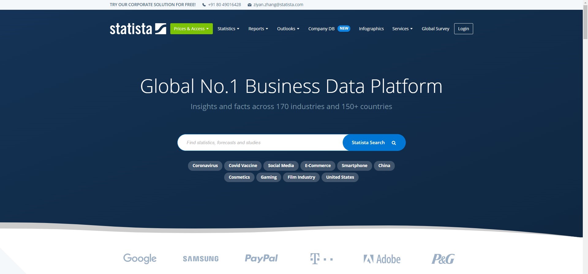Click the Adobe logo
Image resolution: width=588 pixels, height=274 pixels.
click(x=382, y=259)
